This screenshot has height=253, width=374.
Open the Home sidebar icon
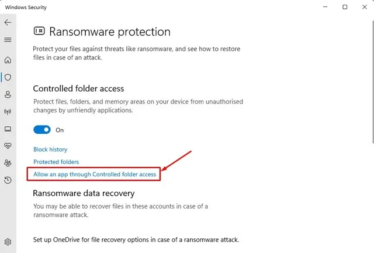click(x=8, y=60)
